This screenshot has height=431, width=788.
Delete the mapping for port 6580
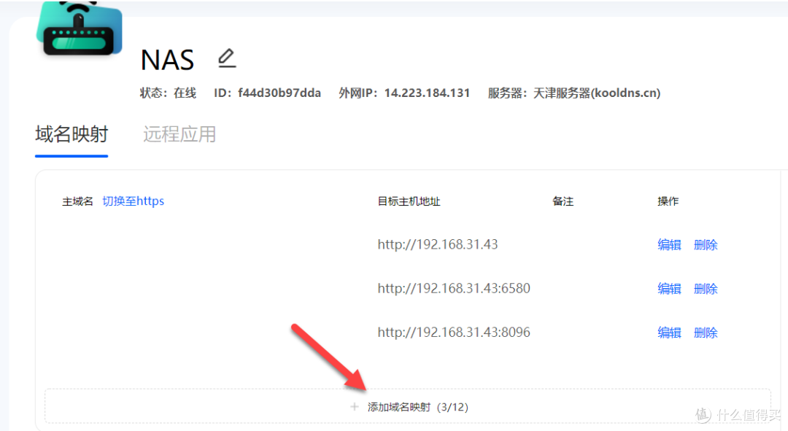pyautogui.click(x=706, y=289)
